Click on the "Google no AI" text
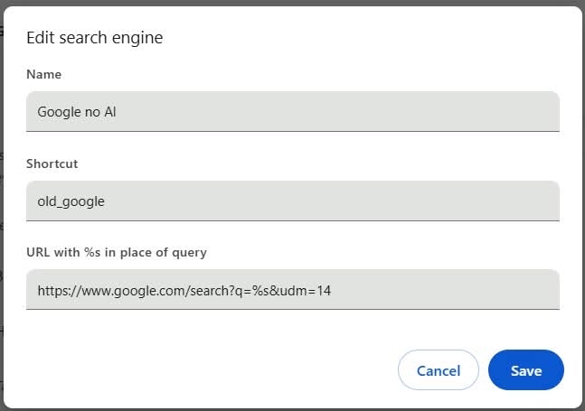Image resolution: width=585 pixels, height=411 pixels. point(77,112)
